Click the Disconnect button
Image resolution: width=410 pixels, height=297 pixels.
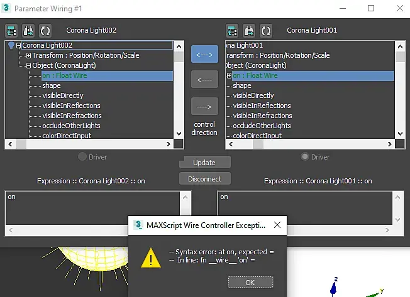click(205, 179)
